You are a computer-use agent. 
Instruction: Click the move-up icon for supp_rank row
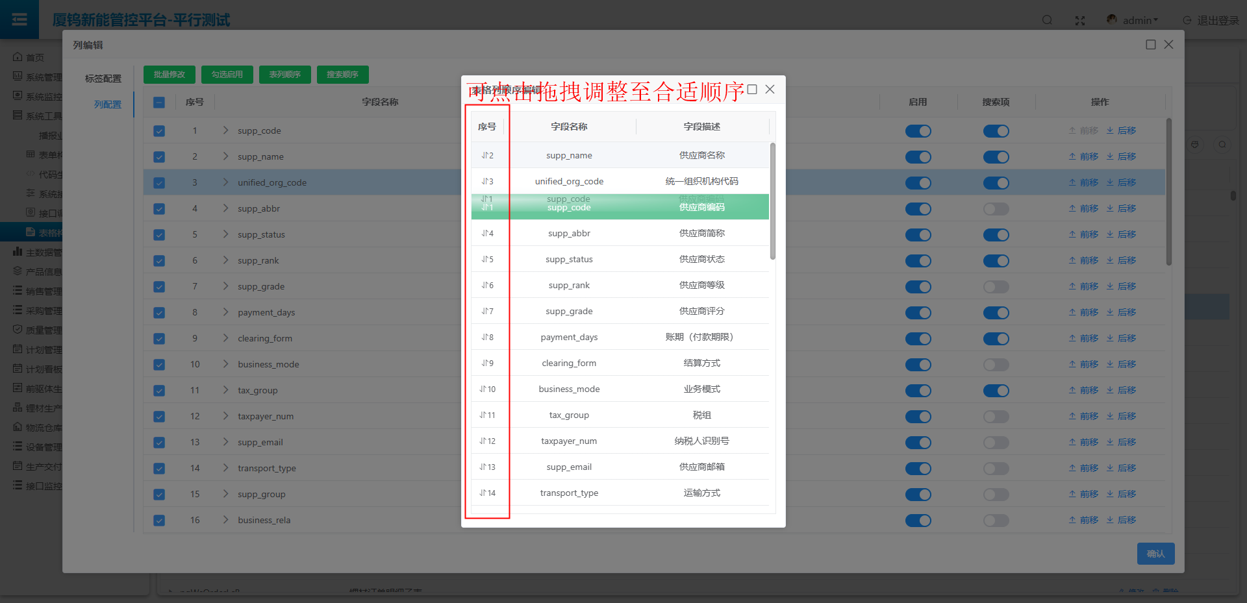click(1072, 260)
